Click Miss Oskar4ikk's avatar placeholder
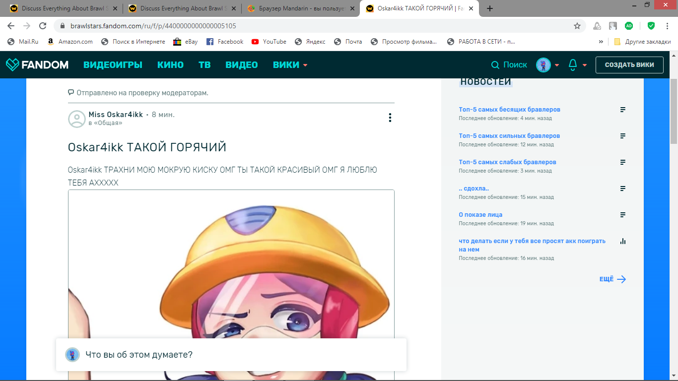 point(76,119)
